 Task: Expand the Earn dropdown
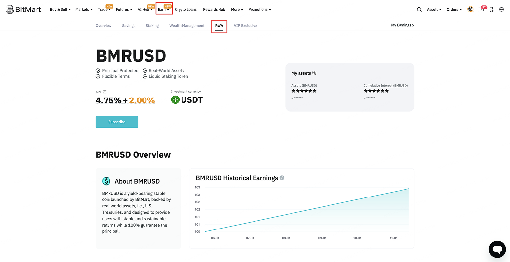pyautogui.click(x=163, y=10)
